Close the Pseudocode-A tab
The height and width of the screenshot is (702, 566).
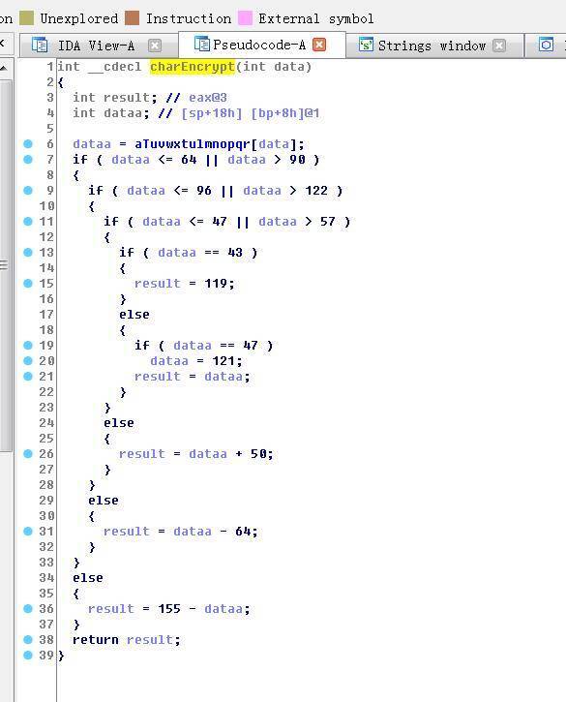(319, 45)
